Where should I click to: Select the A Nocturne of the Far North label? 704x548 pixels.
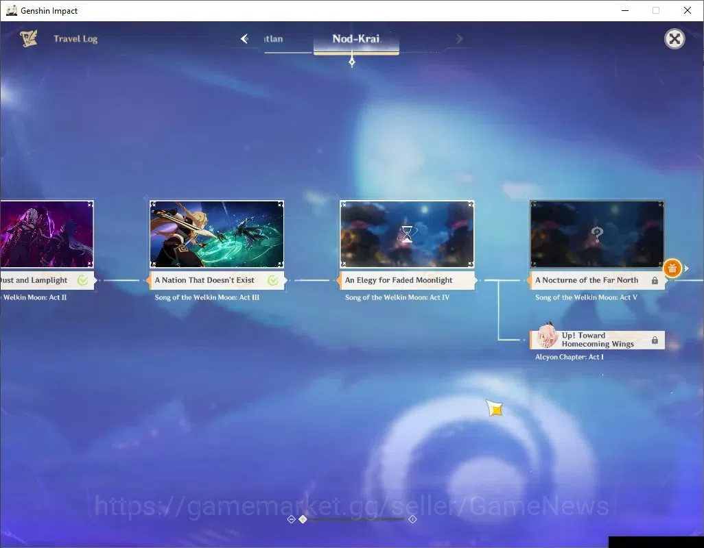pyautogui.click(x=597, y=280)
